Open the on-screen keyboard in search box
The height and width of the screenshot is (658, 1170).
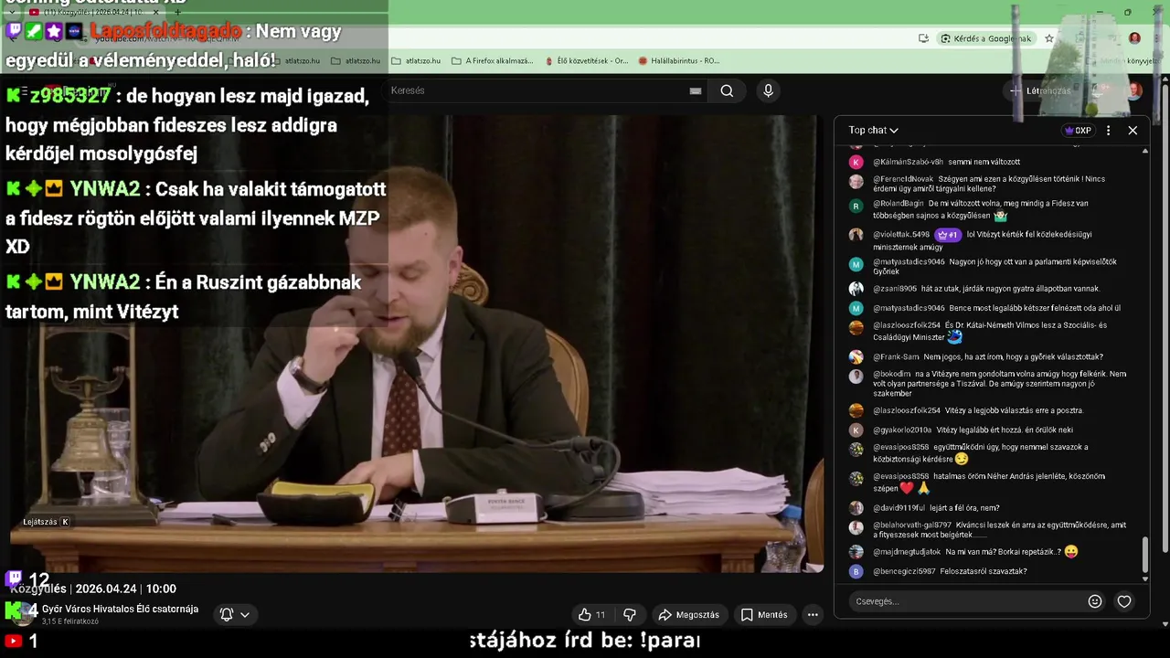696,90
